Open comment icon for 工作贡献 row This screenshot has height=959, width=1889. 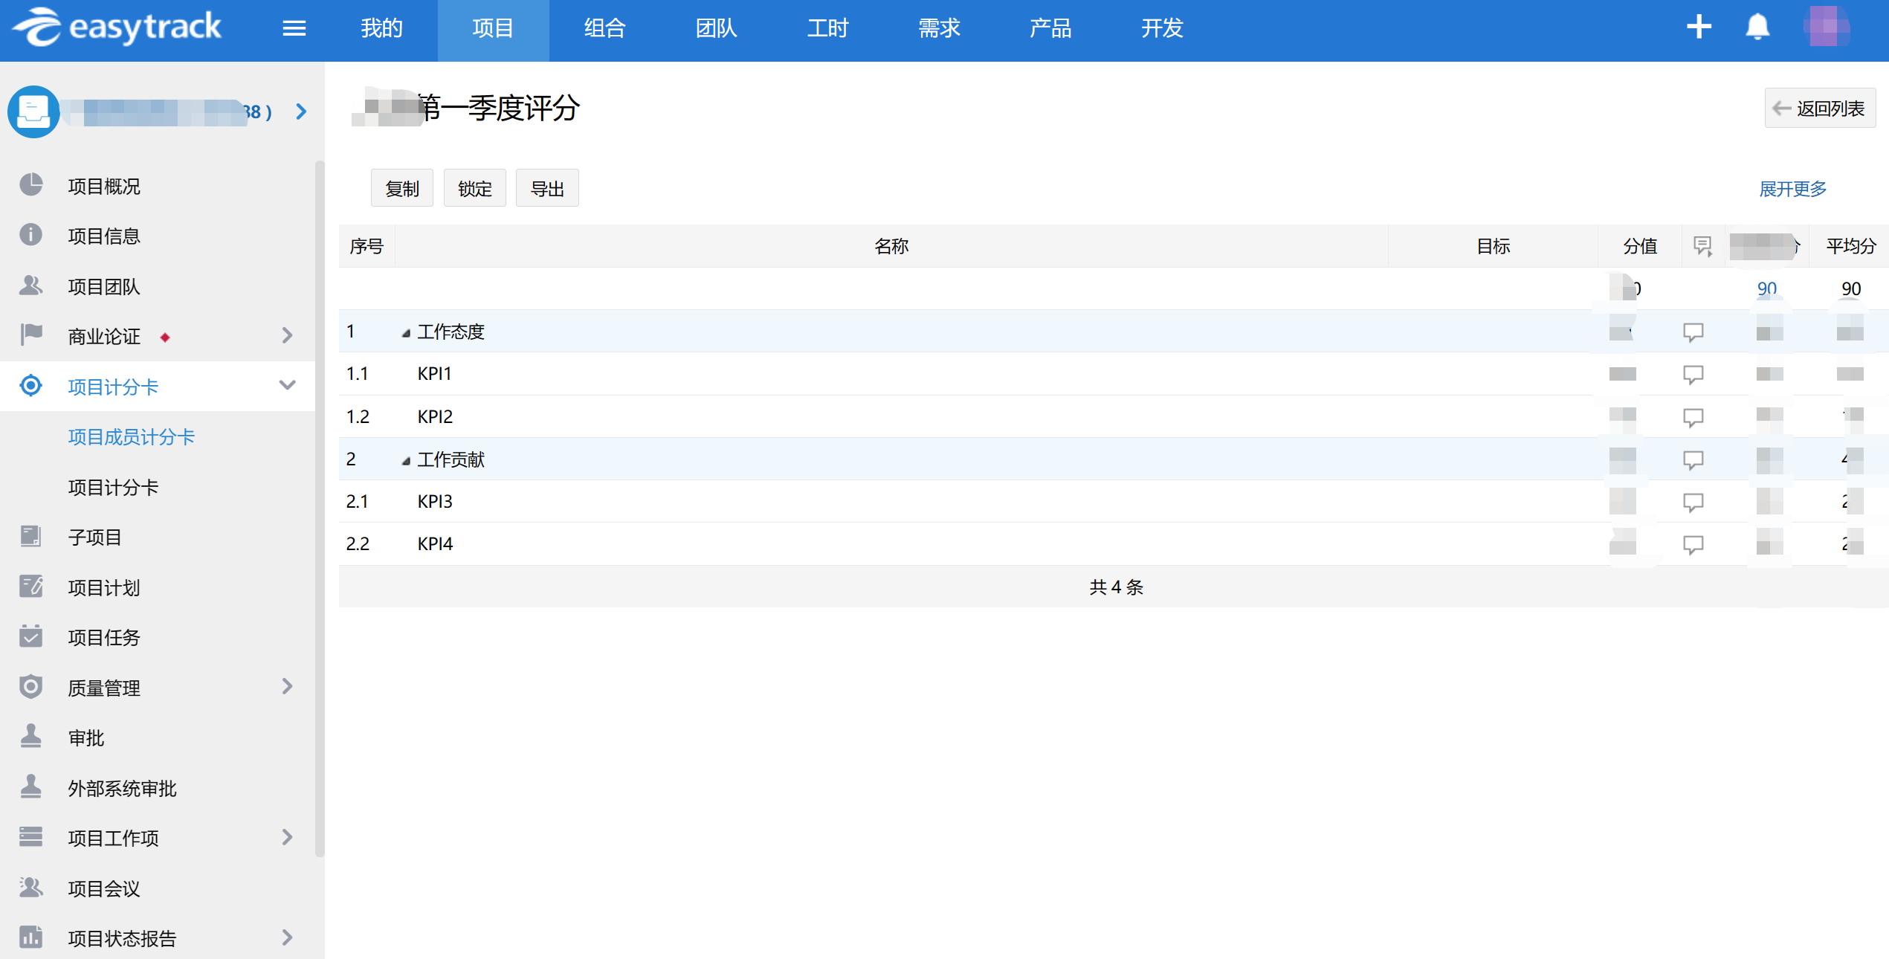click(x=1693, y=459)
